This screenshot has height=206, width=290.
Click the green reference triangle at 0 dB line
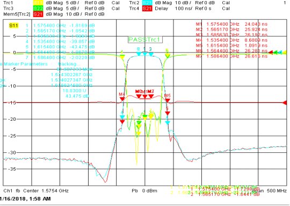pyautogui.click(x=275, y=53)
